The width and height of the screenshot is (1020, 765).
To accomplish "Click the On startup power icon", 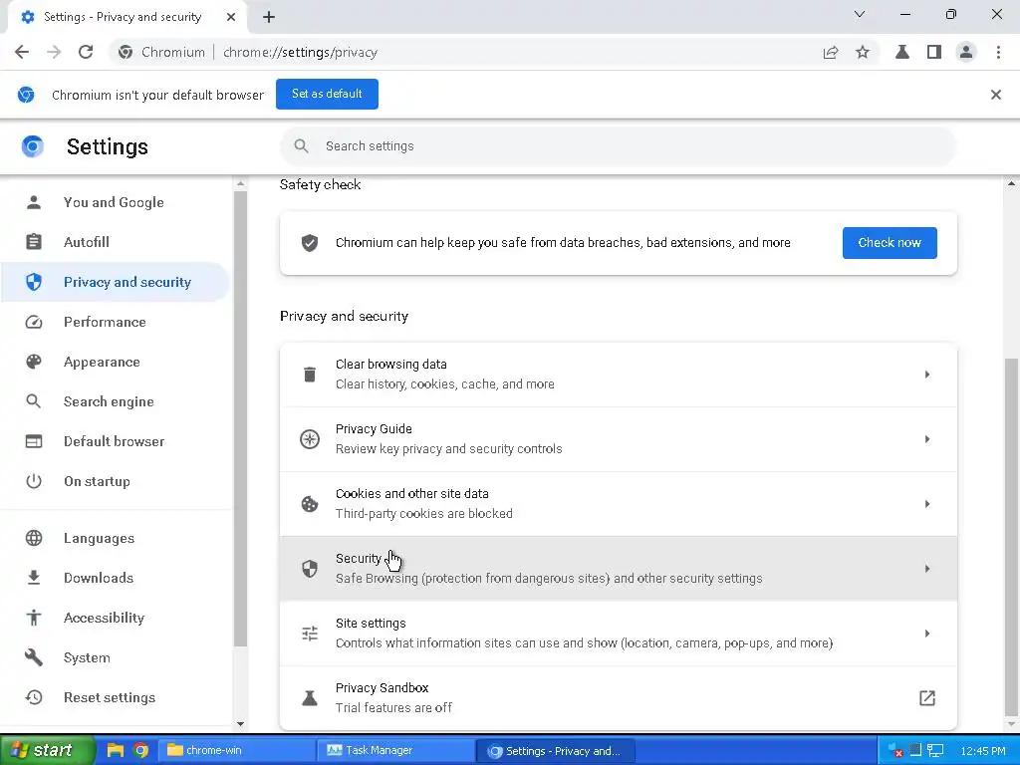I will point(33,481).
